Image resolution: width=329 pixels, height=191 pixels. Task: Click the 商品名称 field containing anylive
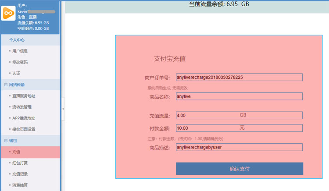click(239, 96)
